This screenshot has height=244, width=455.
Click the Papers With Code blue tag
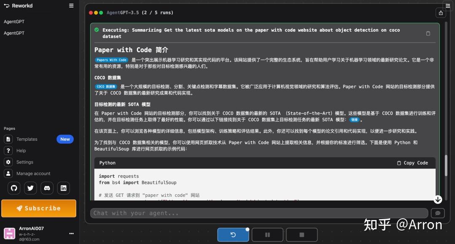111,60
